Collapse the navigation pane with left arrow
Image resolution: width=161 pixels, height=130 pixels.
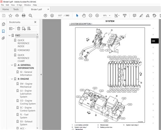pyautogui.click(x=41, y=74)
